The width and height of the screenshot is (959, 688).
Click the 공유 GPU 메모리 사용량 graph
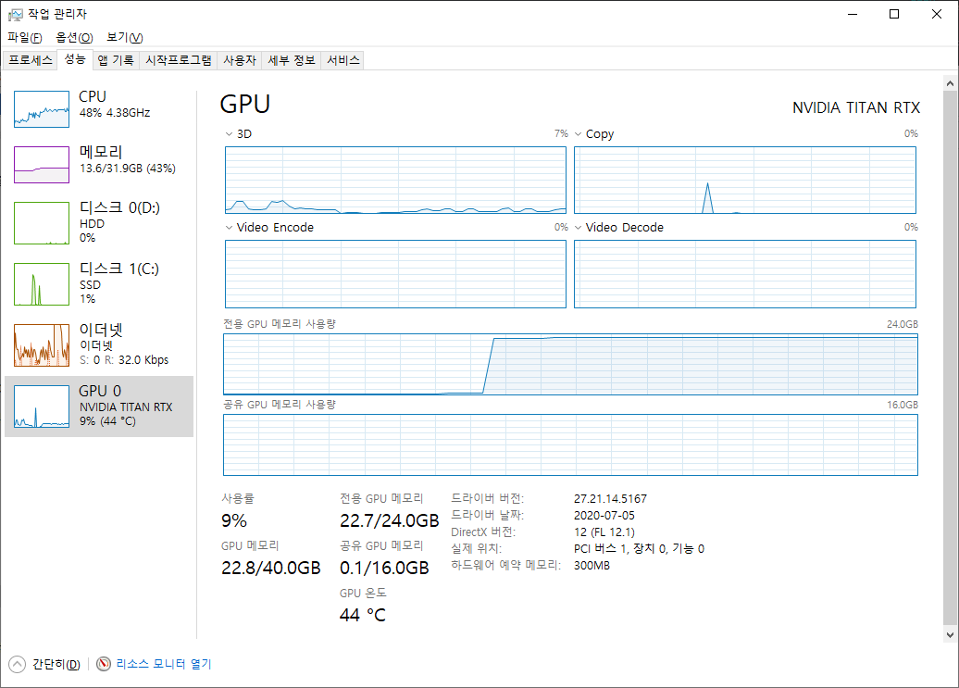click(570, 444)
